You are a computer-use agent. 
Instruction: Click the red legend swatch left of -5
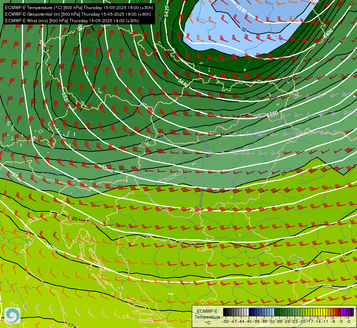point(339,312)
